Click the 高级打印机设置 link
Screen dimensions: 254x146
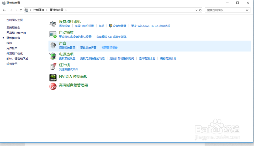pyautogui.click(x=84, y=26)
